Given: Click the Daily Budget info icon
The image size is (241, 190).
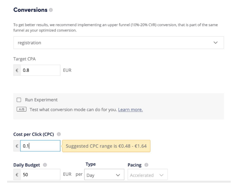Looking at the screenshot, I should tap(45, 165).
